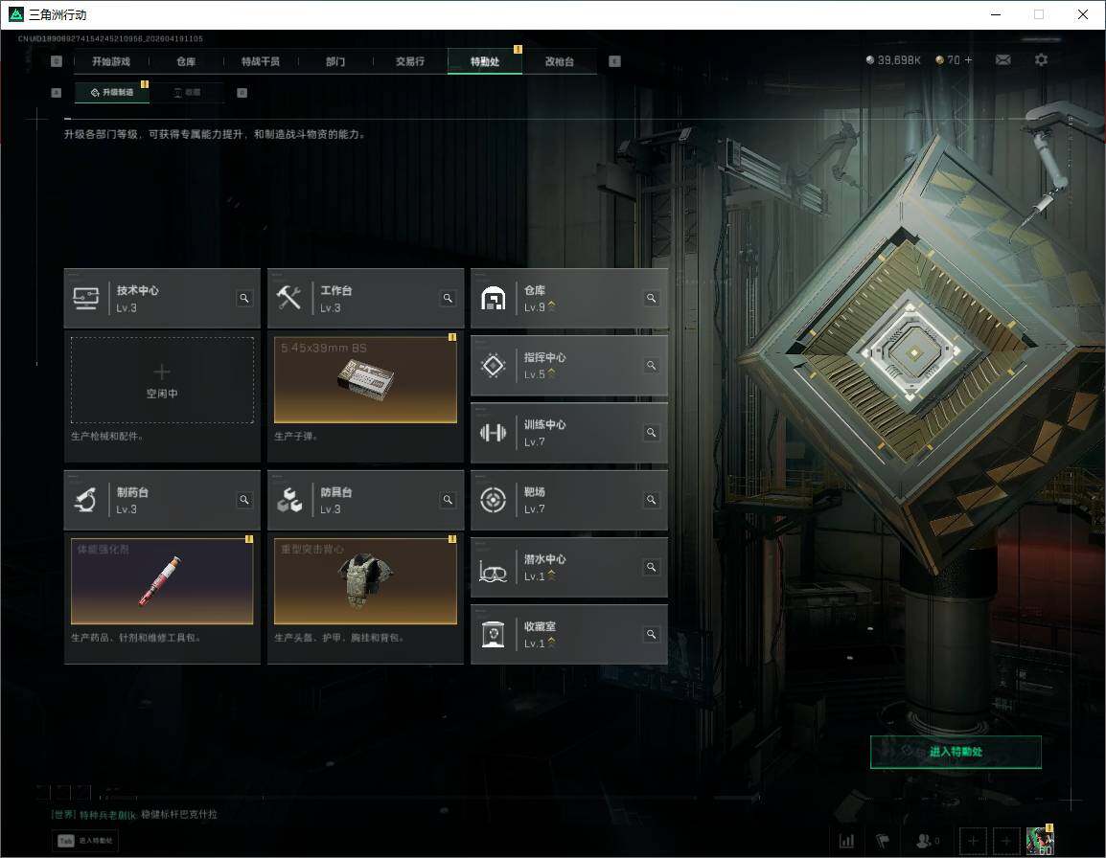Open the mail envelope icon
This screenshot has width=1106, height=858.
click(x=1003, y=60)
